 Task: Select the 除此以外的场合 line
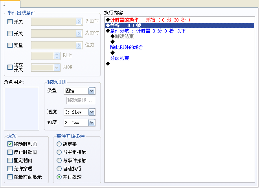pos(180,47)
